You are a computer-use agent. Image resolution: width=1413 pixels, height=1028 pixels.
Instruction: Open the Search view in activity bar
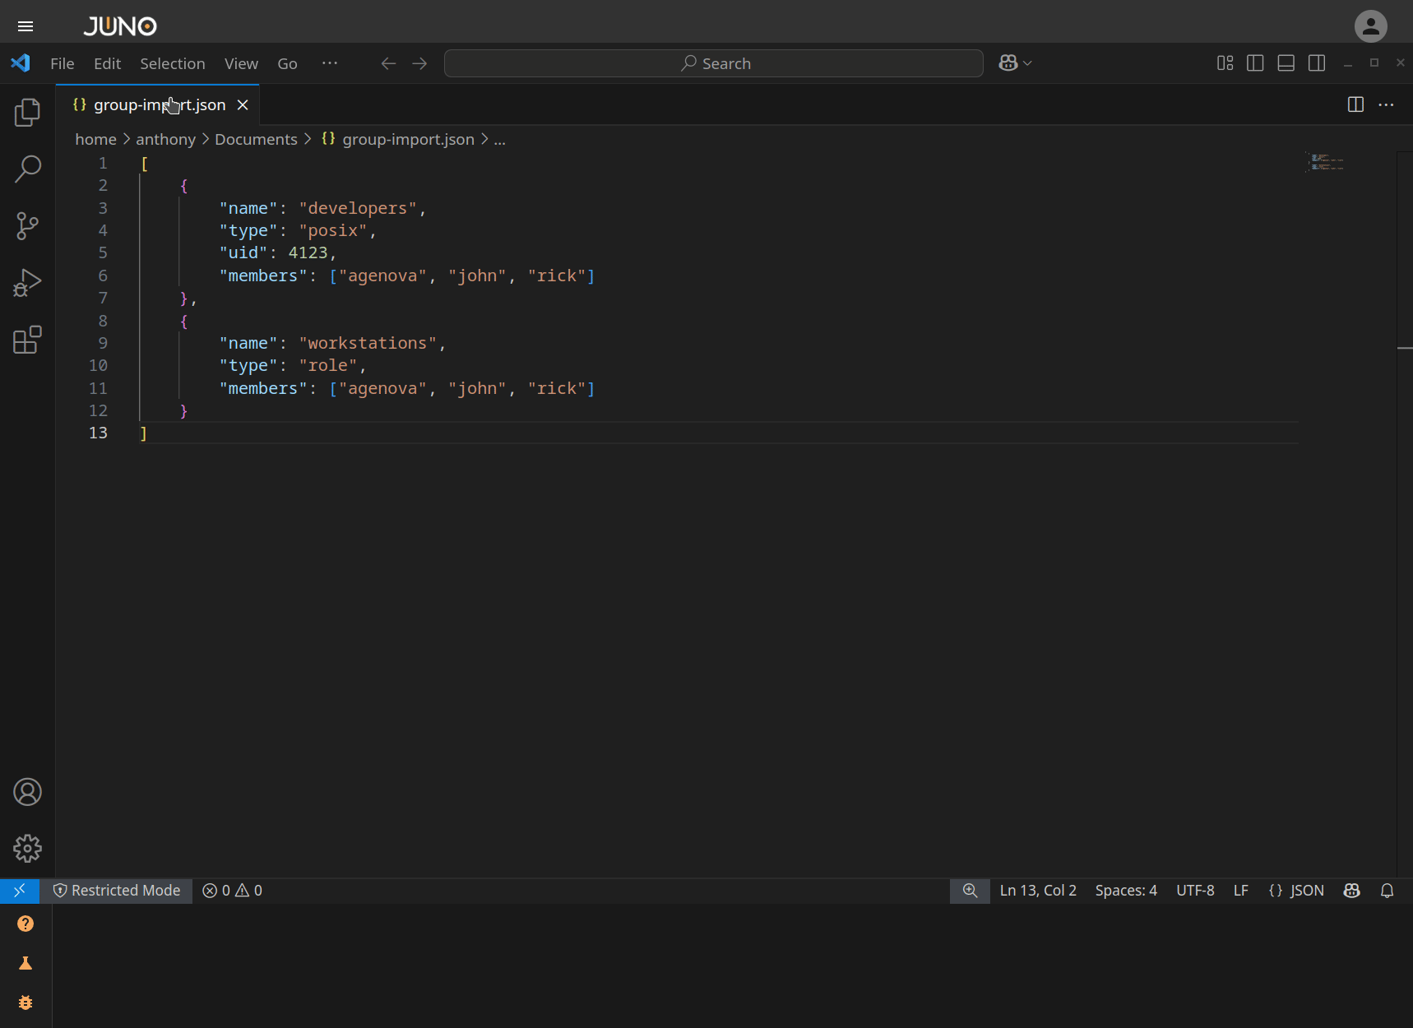27,169
